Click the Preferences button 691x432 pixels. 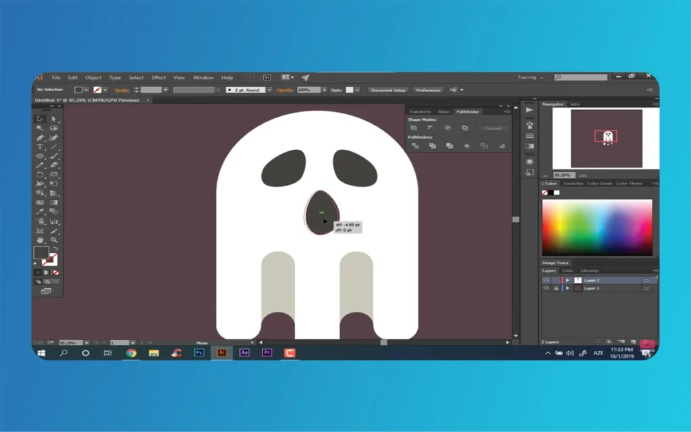point(428,90)
